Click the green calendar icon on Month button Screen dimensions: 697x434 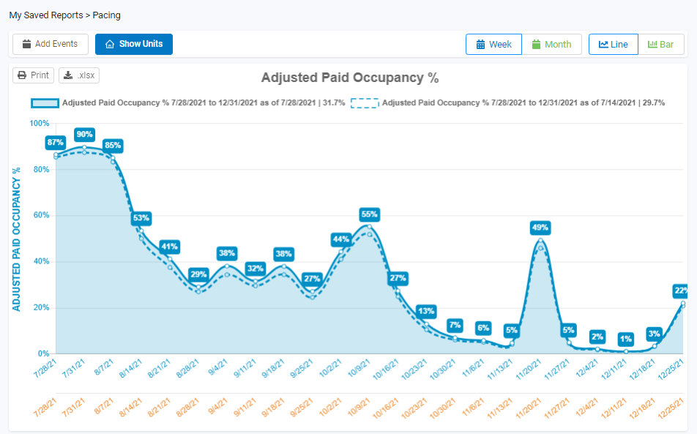coord(537,44)
